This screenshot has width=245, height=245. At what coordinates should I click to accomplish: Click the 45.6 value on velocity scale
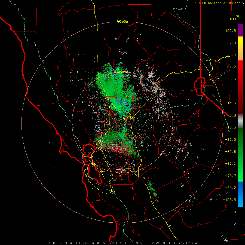click(232, 79)
